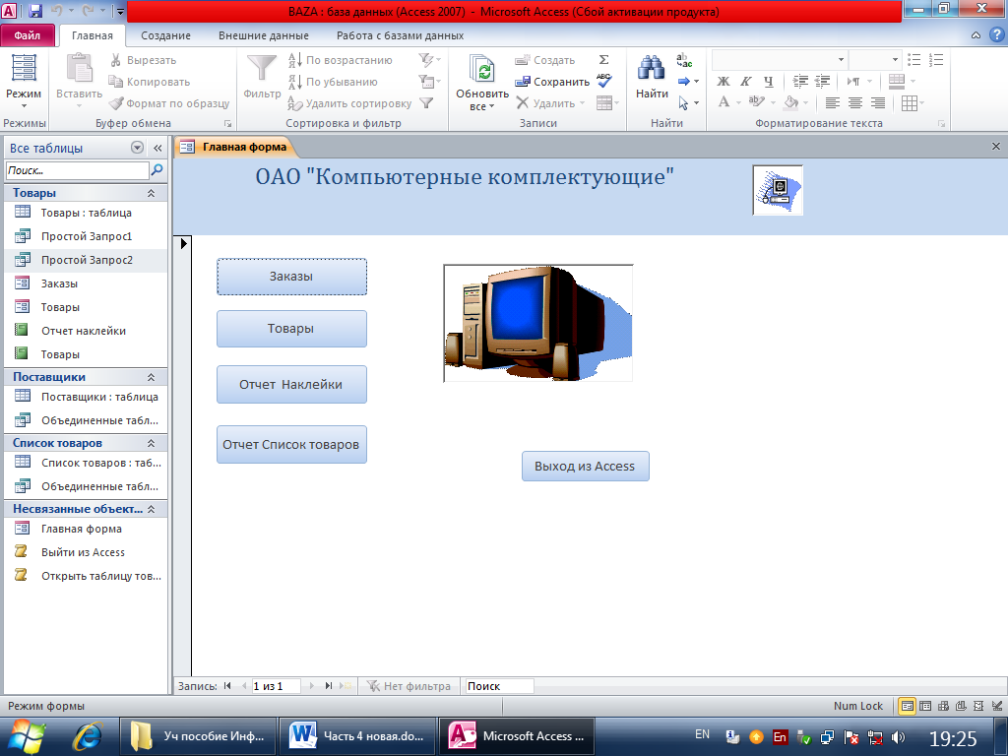The height and width of the screenshot is (756, 1008).
Task: Select the Главная ribbon tab
Action: click(x=92, y=35)
